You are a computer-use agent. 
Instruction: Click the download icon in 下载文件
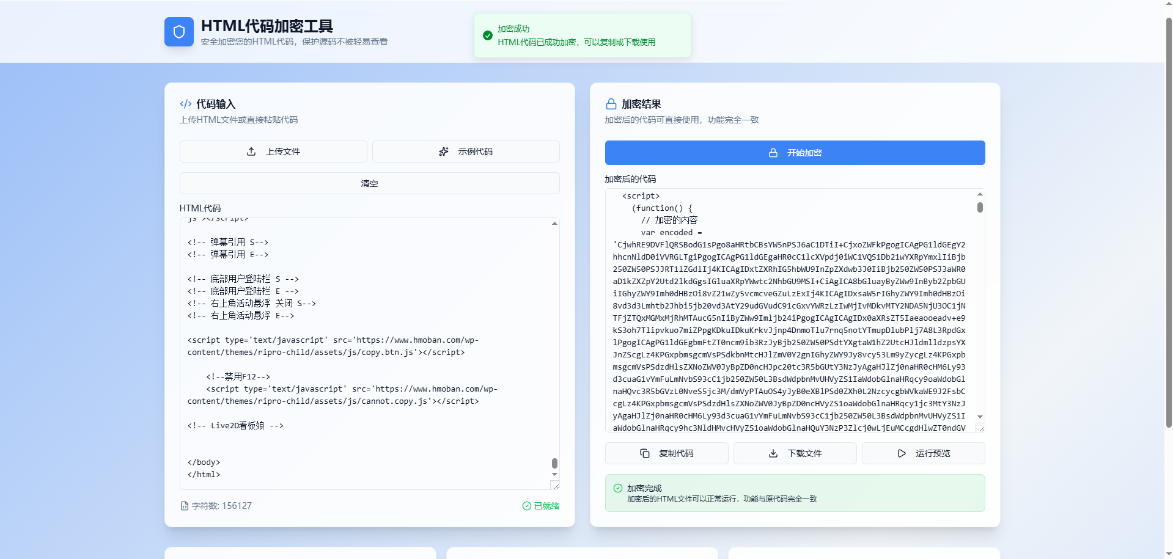[x=773, y=453]
